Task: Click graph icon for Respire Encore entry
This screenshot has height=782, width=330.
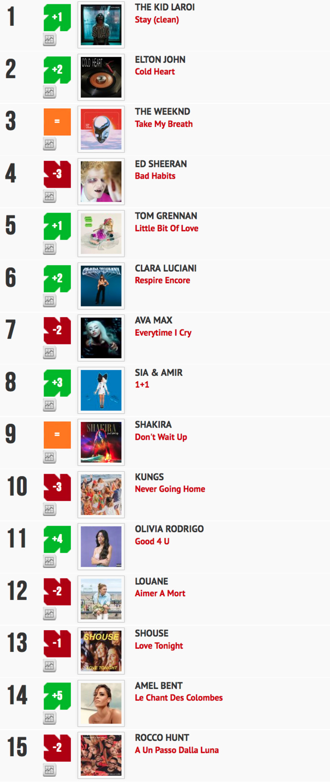Action: click(49, 301)
